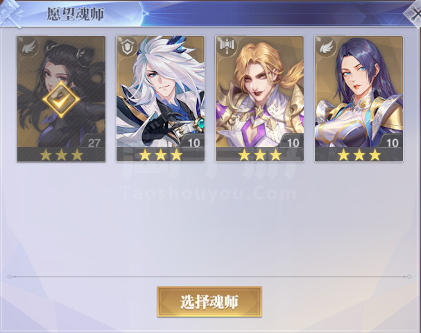421x333 pixels.
Task: Click level 10 badge on the white-haired card
Action: pyautogui.click(x=194, y=143)
